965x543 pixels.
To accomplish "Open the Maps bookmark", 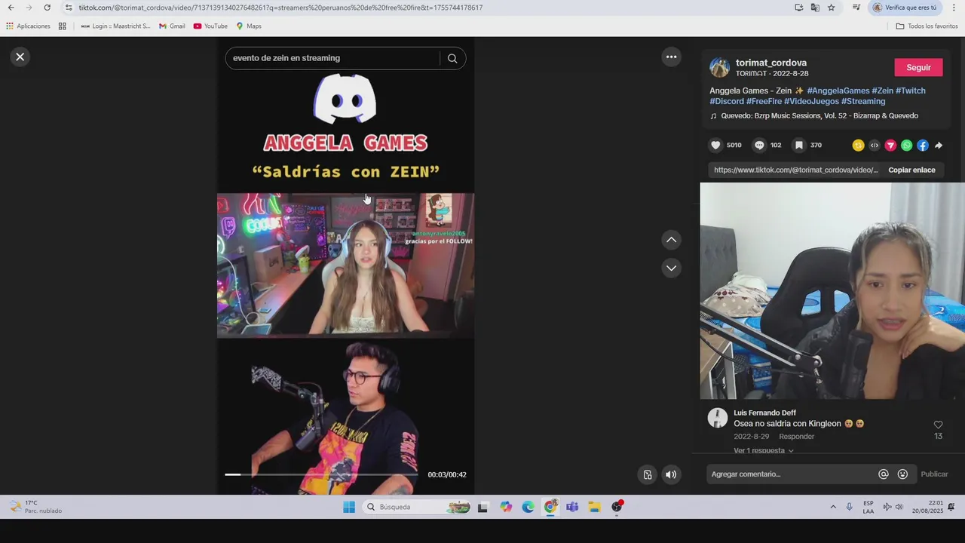I will tap(249, 26).
